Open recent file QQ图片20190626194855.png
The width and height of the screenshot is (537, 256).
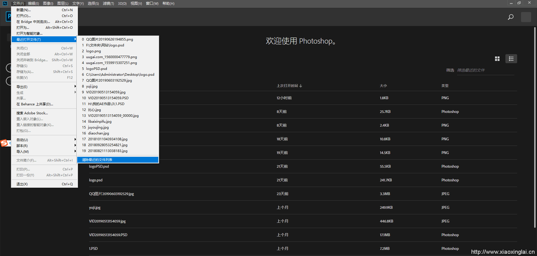coord(118,39)
